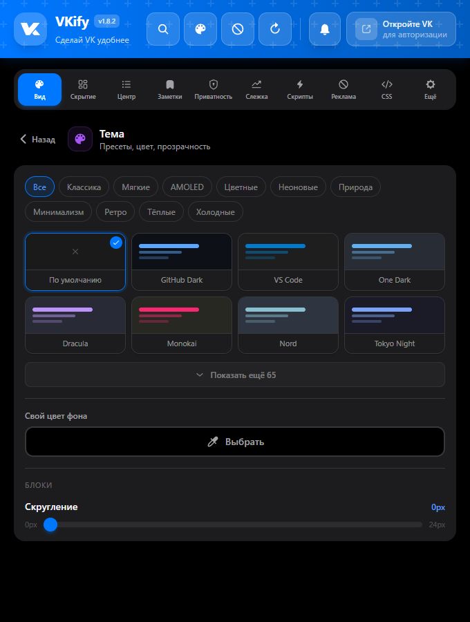
Task: Click Откройте VK для авторизации button
Action: [x=401, y=29]
